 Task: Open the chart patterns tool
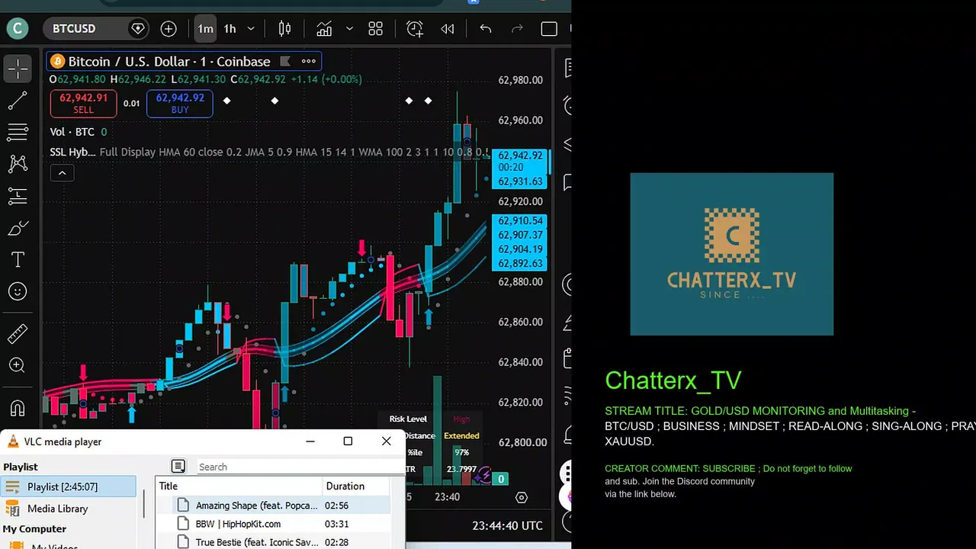tap(18, 163)
